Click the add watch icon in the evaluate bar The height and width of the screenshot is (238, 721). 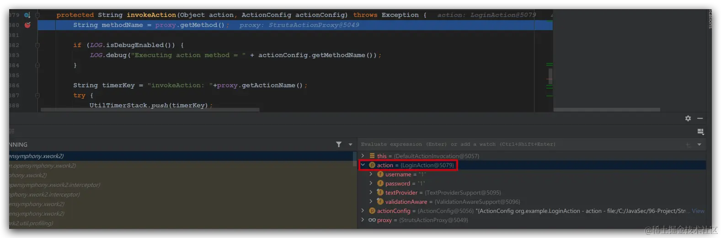(688, 145)
